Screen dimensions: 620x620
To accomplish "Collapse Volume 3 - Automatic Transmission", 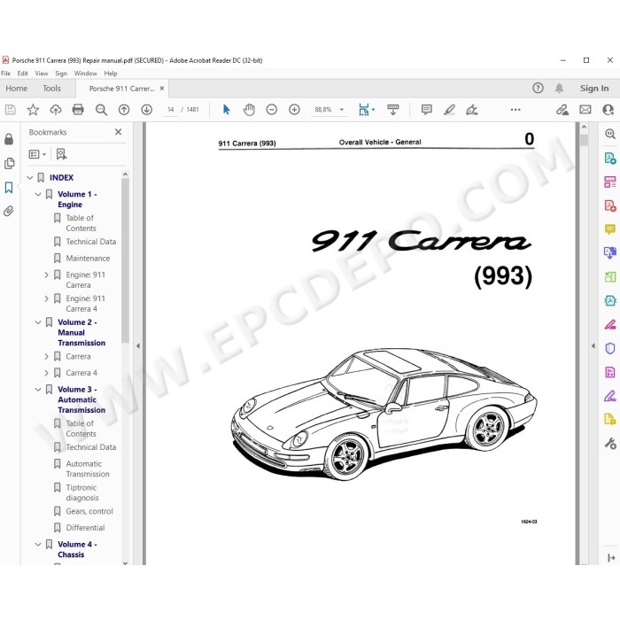I will [38, 390].
